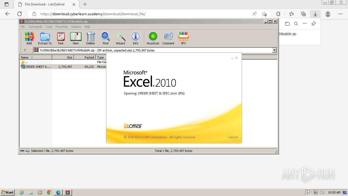
Task: Show archive Info
Action: (x=135, y=38)
